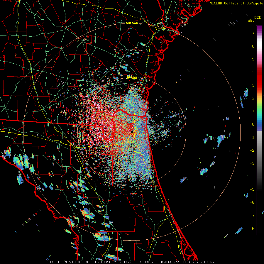This screenshot has height=264, width=264.
Task: Click the 0 value on ZDR color scale
Action: [253, 124]
